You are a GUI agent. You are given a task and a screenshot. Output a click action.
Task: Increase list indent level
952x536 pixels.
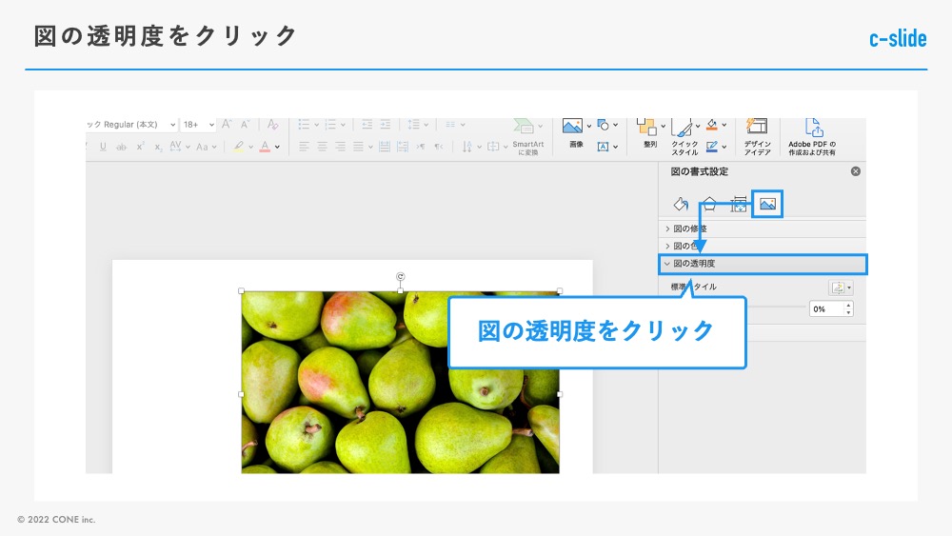(386, 125)
